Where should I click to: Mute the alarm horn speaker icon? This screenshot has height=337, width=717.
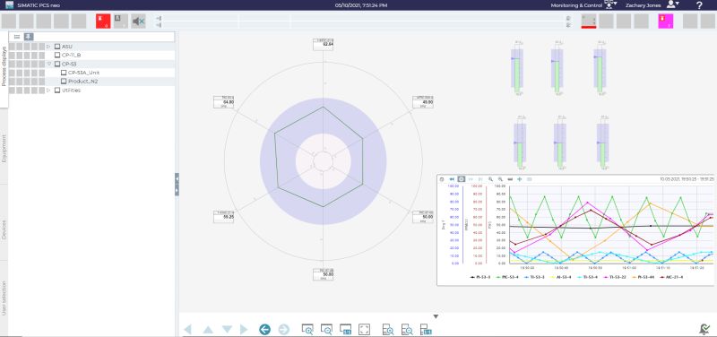[x=138, y=21]
